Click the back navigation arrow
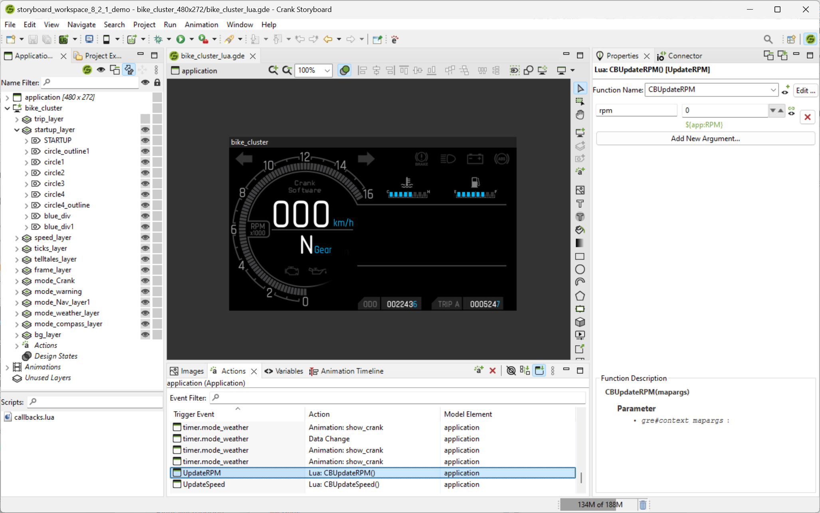 (328, 39)
